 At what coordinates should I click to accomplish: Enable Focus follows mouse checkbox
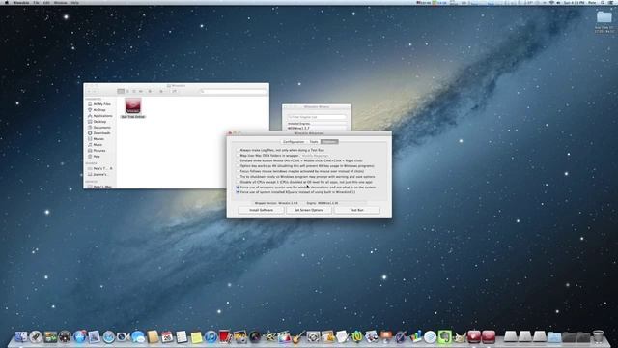tap(238, 172)
